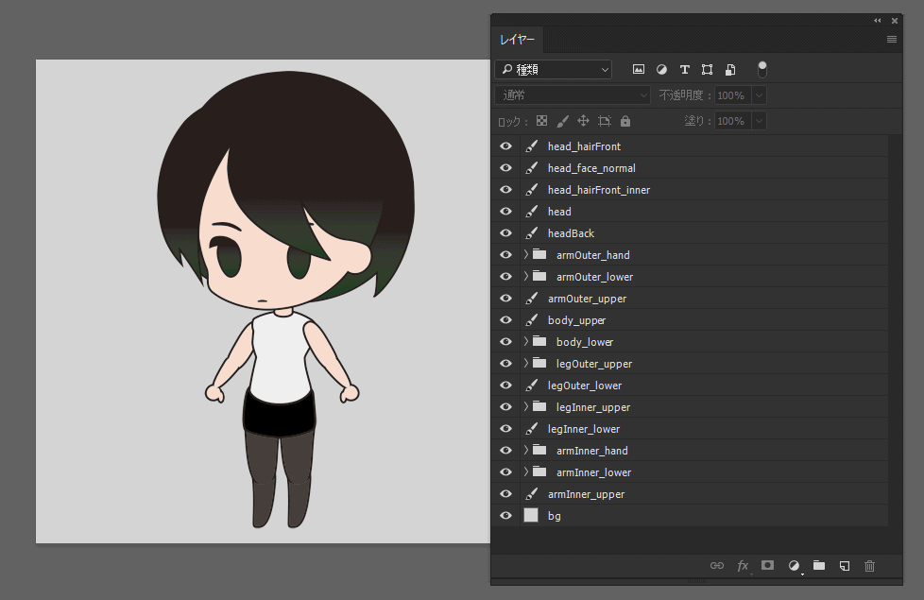Viewport: 924px width, 600px height.
Task: Click the type layer filter icon
Action: click(x=684, y=70)
